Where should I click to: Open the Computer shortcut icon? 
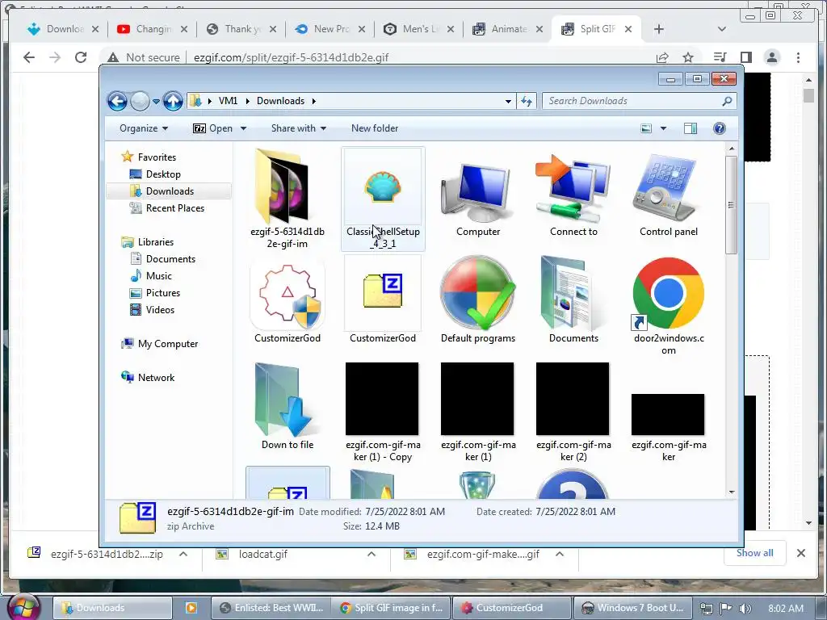click(x=477, y=192)
